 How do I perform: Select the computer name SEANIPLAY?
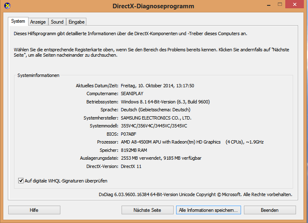click(x=132, y=94)
